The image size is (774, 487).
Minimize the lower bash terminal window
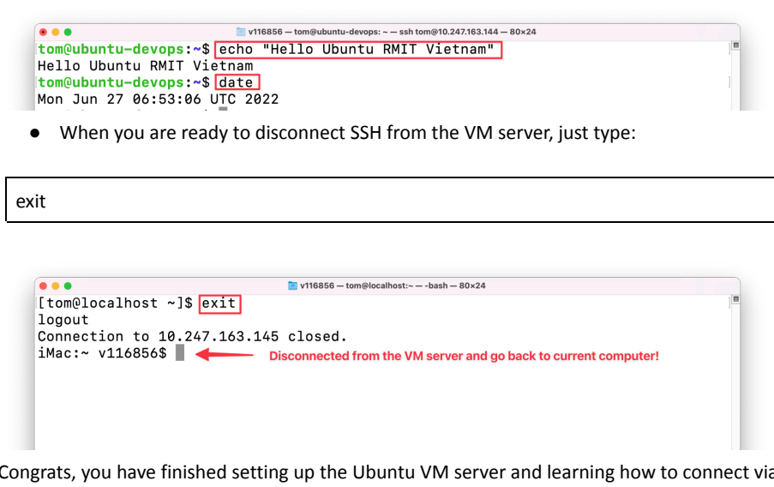[55, 286]
